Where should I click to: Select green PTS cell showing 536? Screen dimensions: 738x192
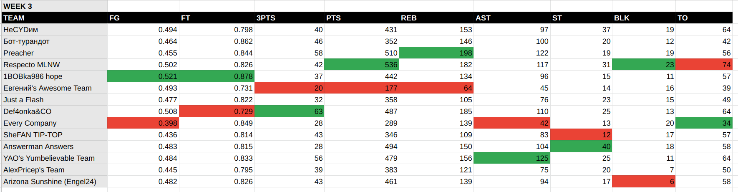362,64
